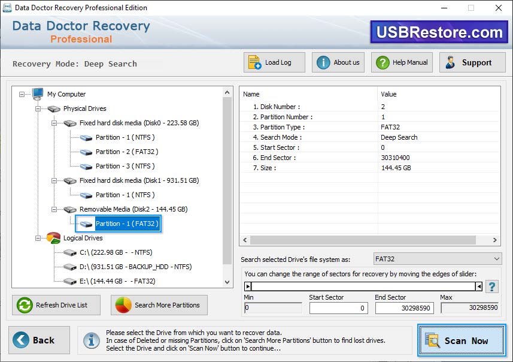Click the Max value field
The height and width of the screenshot is (362, 513).
470,307
